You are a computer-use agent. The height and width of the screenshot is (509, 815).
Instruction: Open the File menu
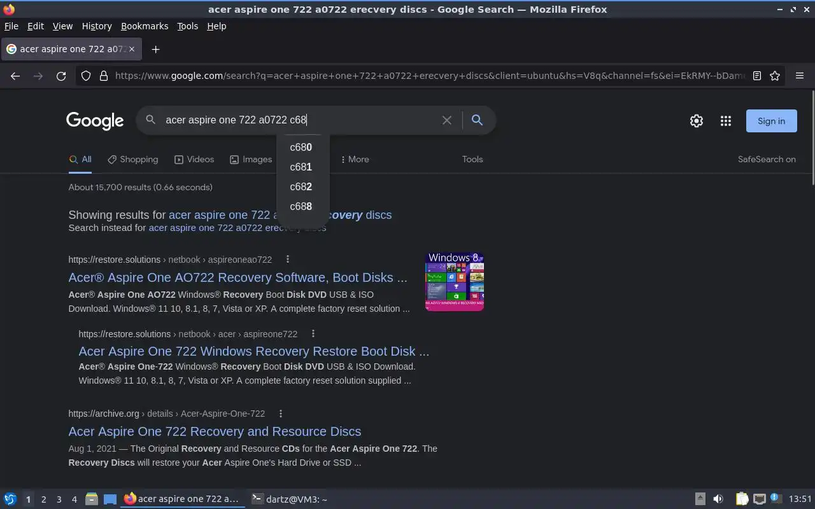[x=11, y=26]
